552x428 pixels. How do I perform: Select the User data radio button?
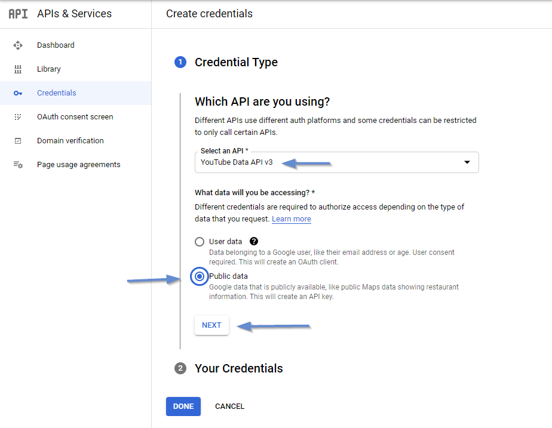pos(200,242)
